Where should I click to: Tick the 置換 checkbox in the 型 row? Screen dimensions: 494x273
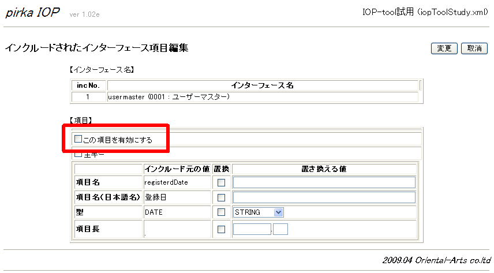(x=221, y=212)
